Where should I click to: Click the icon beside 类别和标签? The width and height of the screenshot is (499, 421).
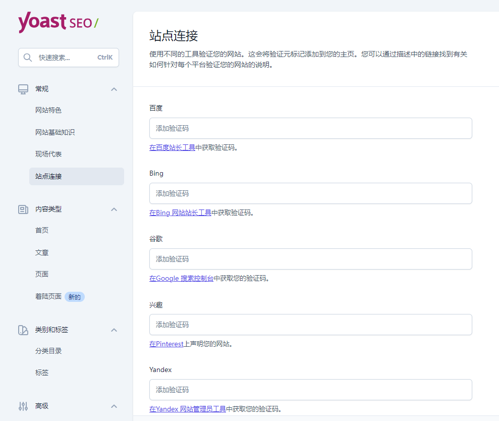23,330
